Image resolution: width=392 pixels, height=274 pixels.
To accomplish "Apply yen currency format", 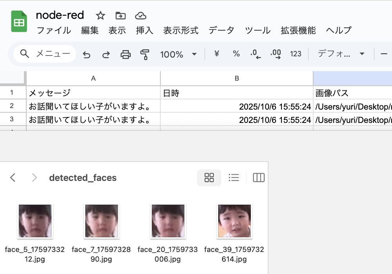I will 216,54.
